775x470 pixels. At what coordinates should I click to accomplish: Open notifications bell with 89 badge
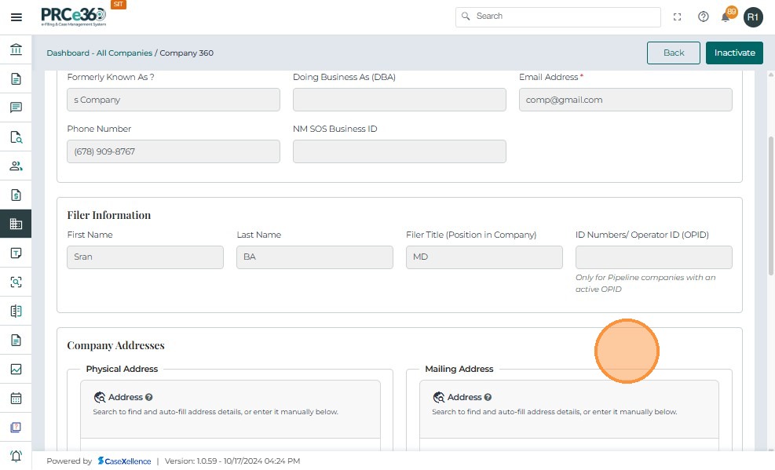tap(726, 16)
